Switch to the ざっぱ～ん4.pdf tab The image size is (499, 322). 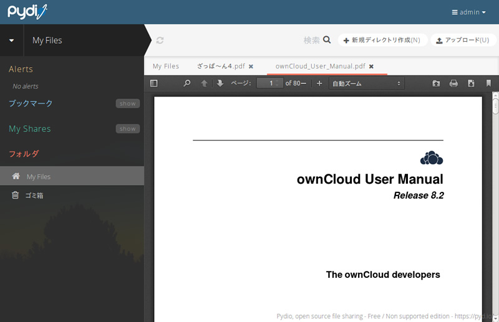221,66
